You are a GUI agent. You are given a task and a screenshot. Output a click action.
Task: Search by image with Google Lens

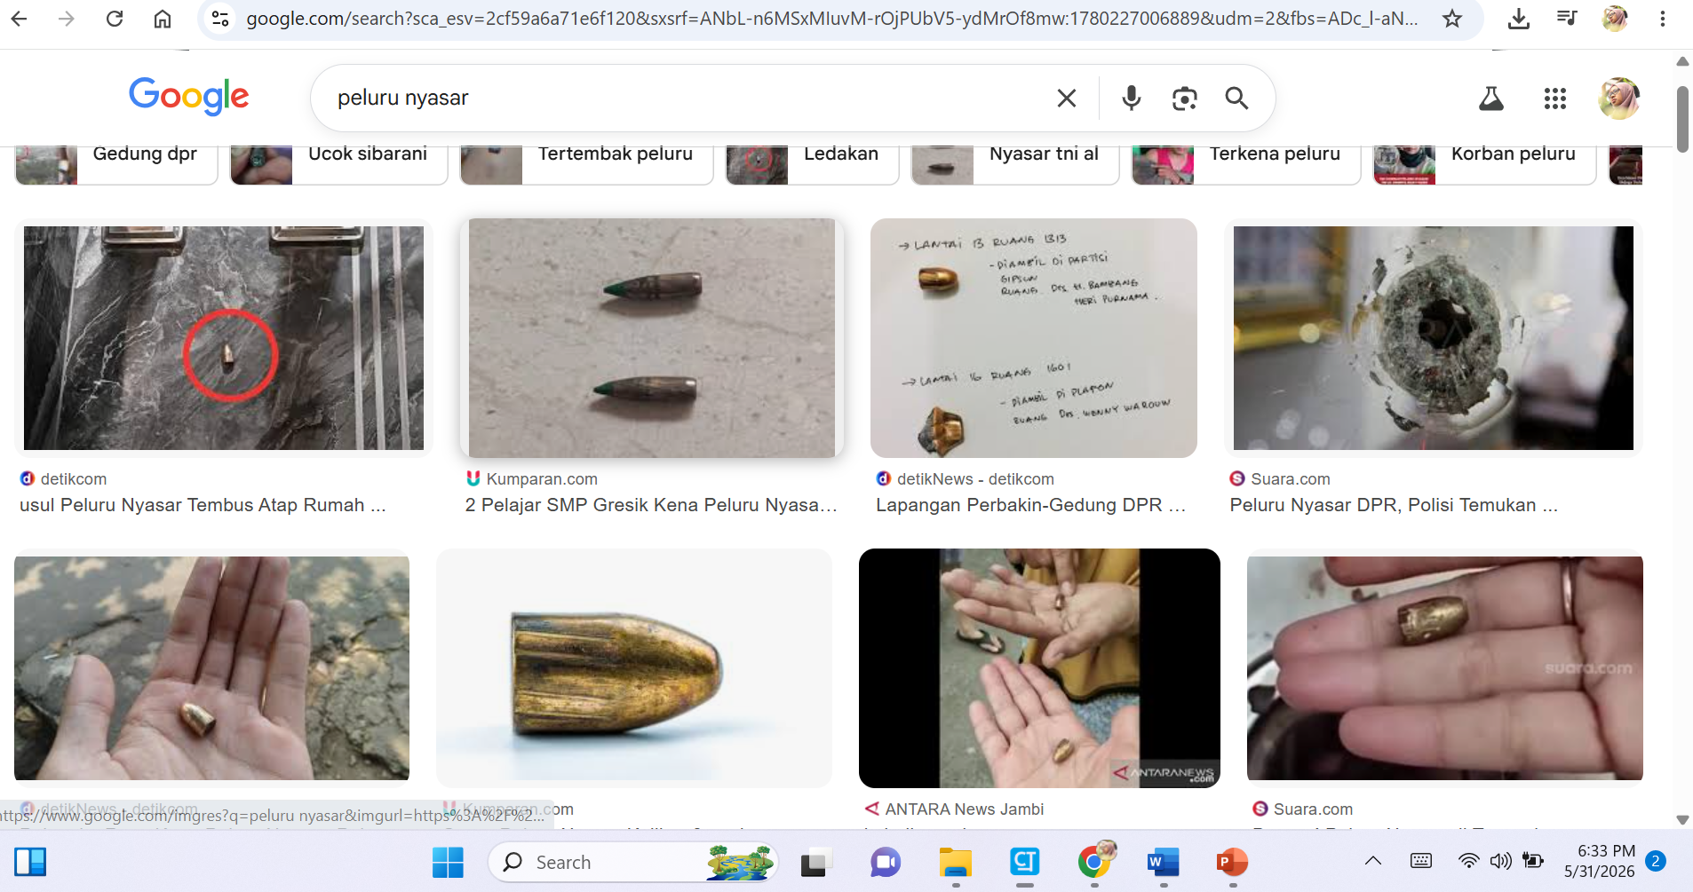pyautogui.click(x=1184, y=98)
